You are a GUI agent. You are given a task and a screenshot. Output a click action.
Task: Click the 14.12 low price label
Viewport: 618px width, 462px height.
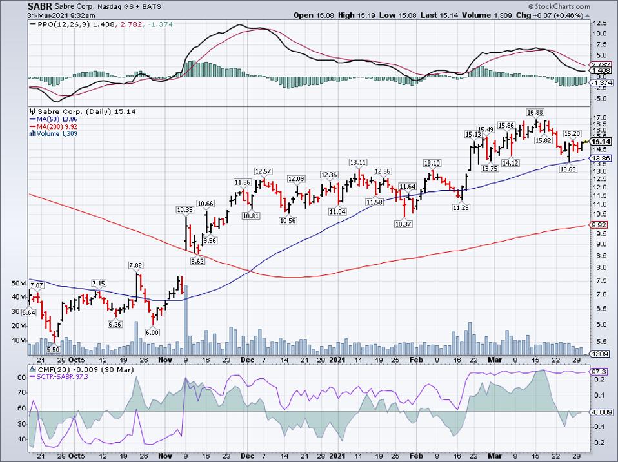click(x=510, y=163)
